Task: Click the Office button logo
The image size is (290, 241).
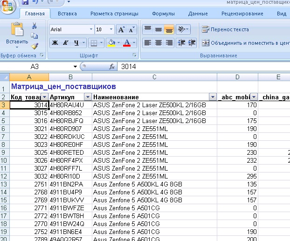Action: [7, 6]
